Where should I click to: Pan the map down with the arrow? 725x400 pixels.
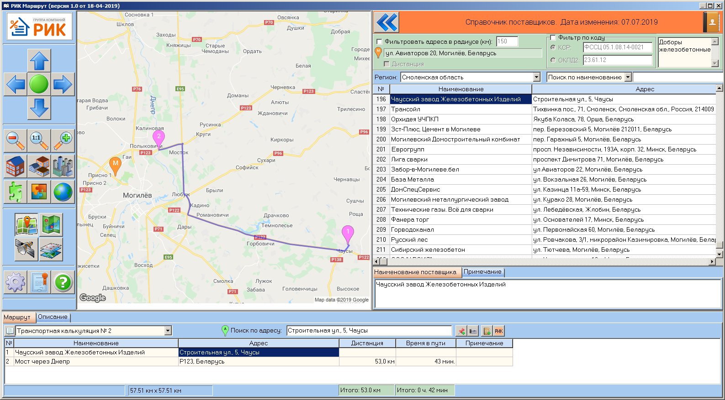tap(39, 108)
